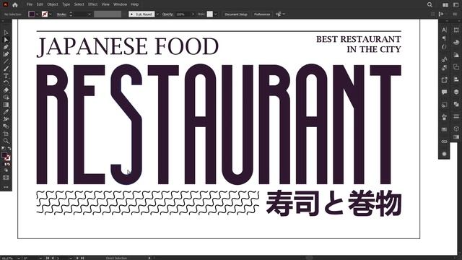This screenshot has width=462, height=260.
Task: Select the Artboard tool
Action: (x=6, y=134)
